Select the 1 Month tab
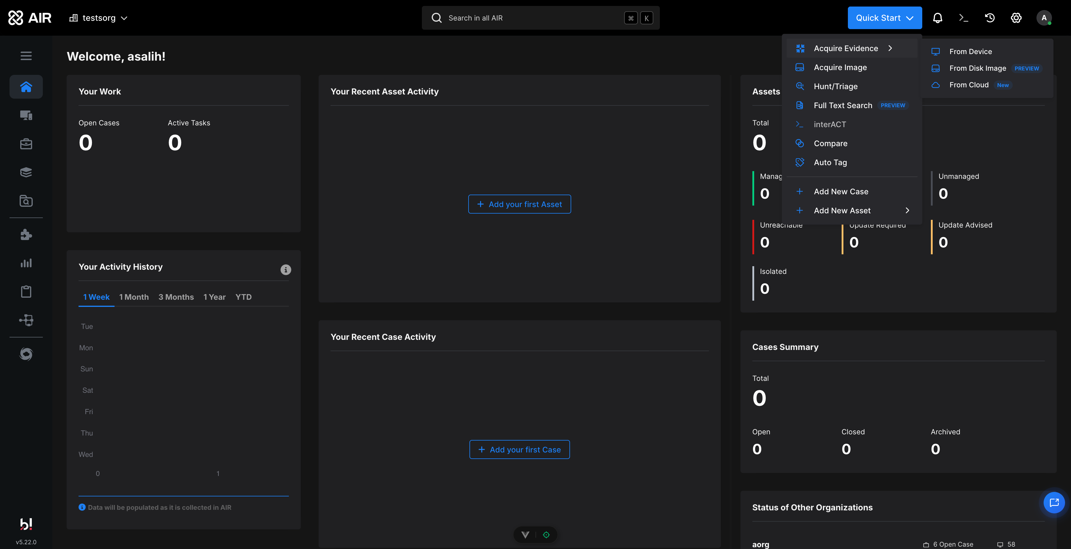Image resolution: width=1071 pixels, height=549 pixels. pyautogui.click(x=134, y=297)
